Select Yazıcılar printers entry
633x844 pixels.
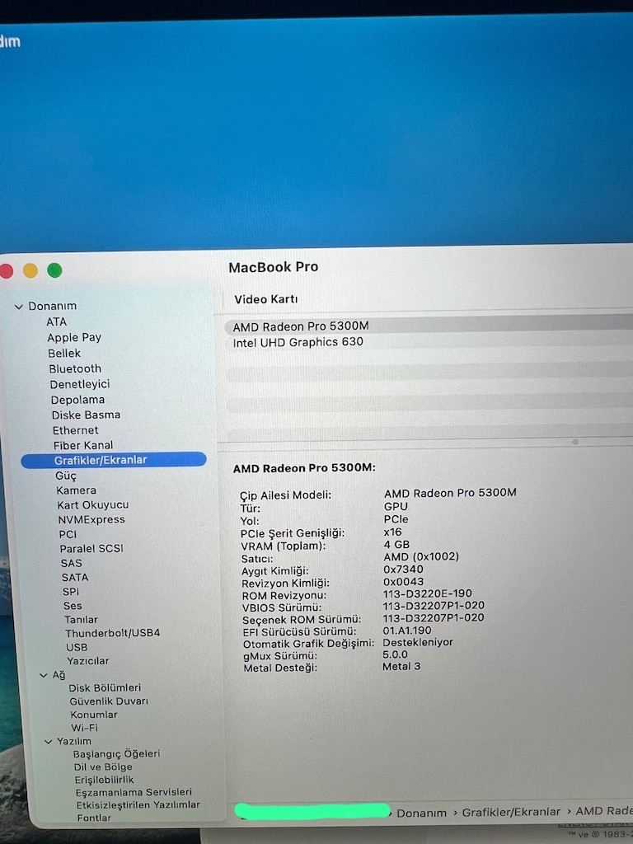87,661
